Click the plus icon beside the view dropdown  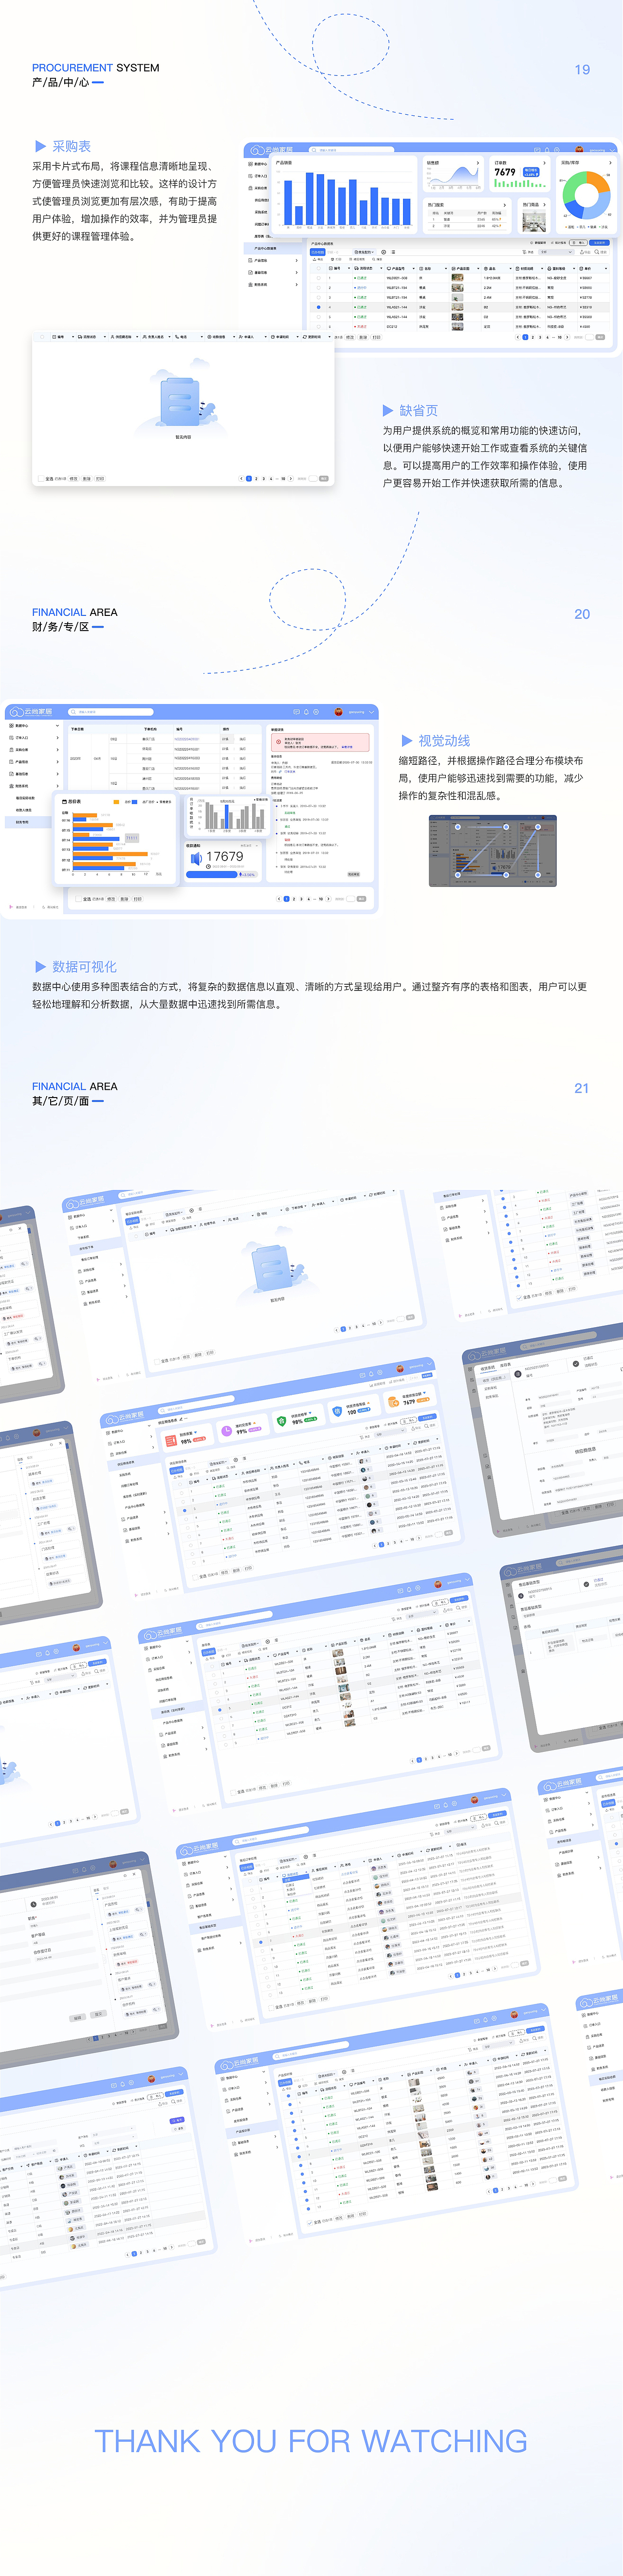(384, 252)
